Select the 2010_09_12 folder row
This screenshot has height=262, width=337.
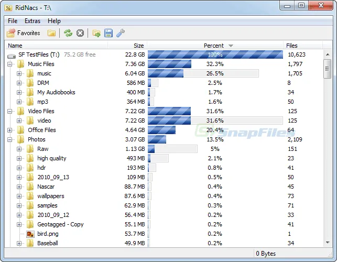165,215
